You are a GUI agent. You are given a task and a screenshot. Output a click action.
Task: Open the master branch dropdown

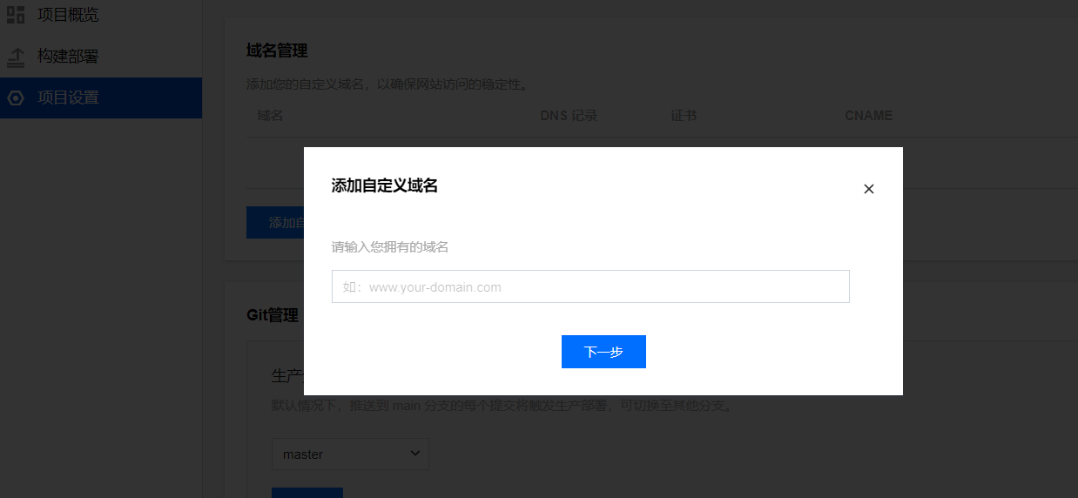click(x=349, y=454)
